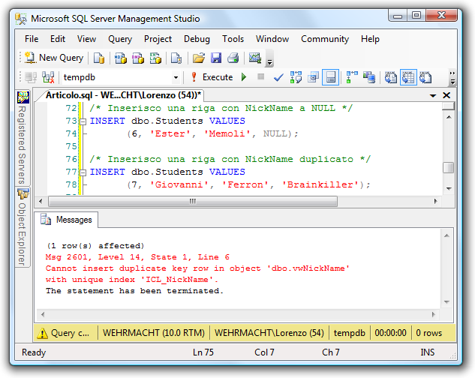This screenshot has width=475, height=378.
Task: Toggle Include Actual Execution Plan
Action: coord(352,77)
